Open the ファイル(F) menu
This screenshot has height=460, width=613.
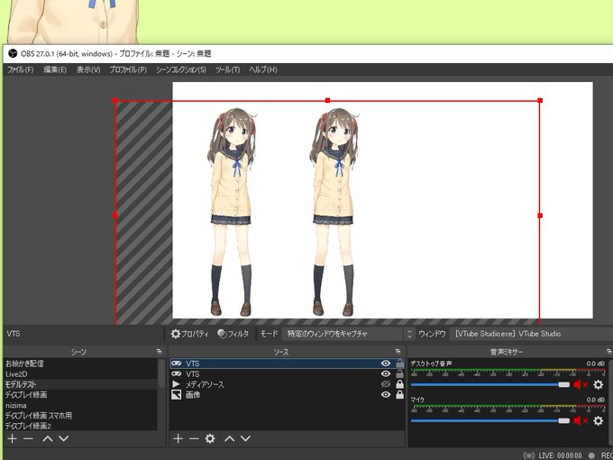[21, 70]
